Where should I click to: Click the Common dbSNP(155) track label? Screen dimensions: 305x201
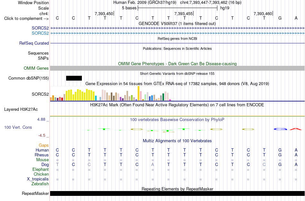point(29,78)
